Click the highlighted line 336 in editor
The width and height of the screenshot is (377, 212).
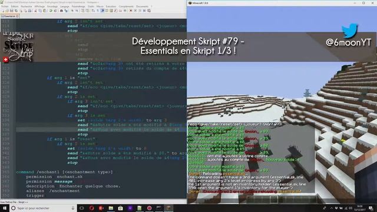click(x=101, y=130)
